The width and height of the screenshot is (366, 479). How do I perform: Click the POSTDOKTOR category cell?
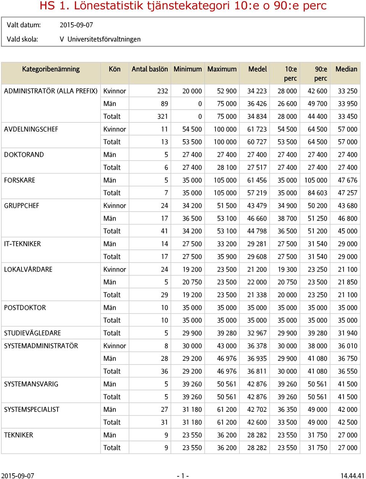point(25,307)
